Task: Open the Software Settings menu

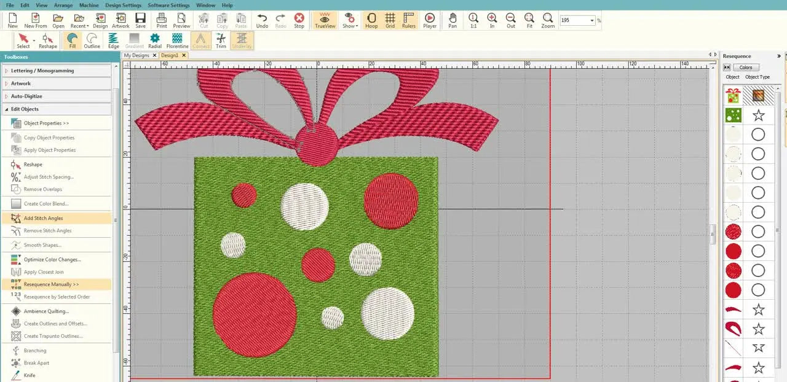Action: tap(168, 5)
